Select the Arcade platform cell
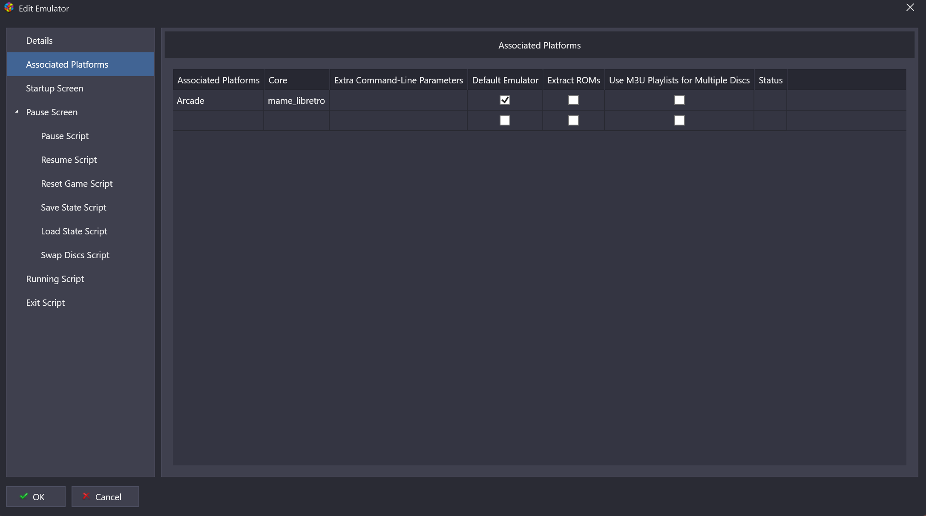This screenshot has height=516, width=926. point(218,101)
